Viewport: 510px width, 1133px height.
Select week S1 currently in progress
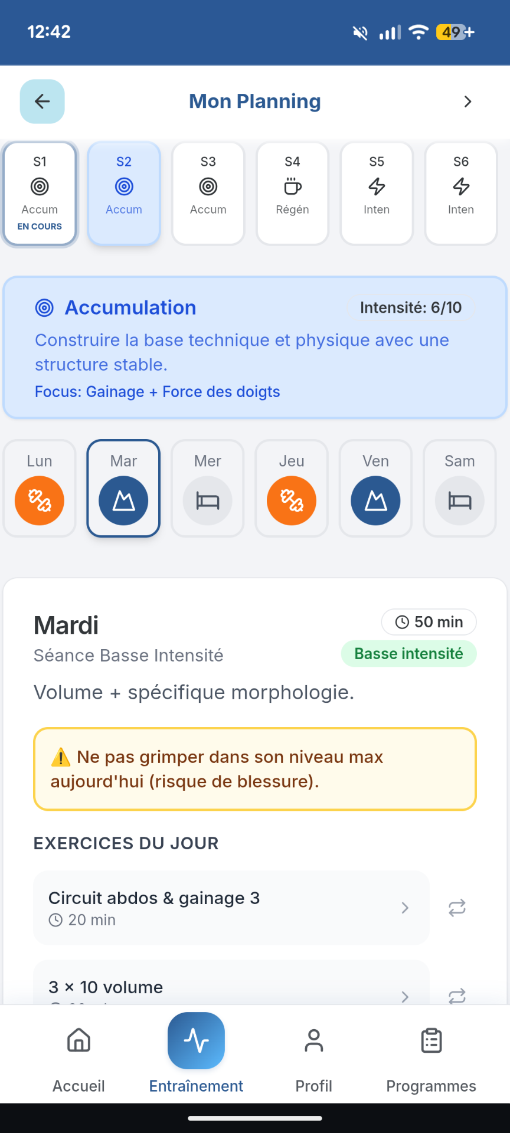click(x=40, y=194)
